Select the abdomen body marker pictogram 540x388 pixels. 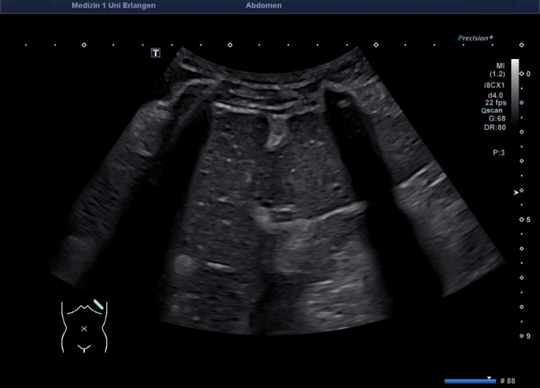tap(84, 327)
